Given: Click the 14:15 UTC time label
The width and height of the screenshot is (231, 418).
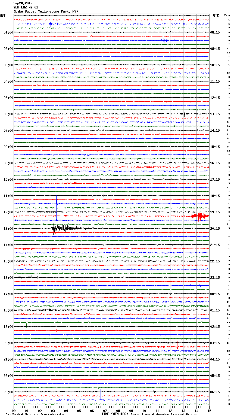Looking at the screenshot, I should pos(215,131).
